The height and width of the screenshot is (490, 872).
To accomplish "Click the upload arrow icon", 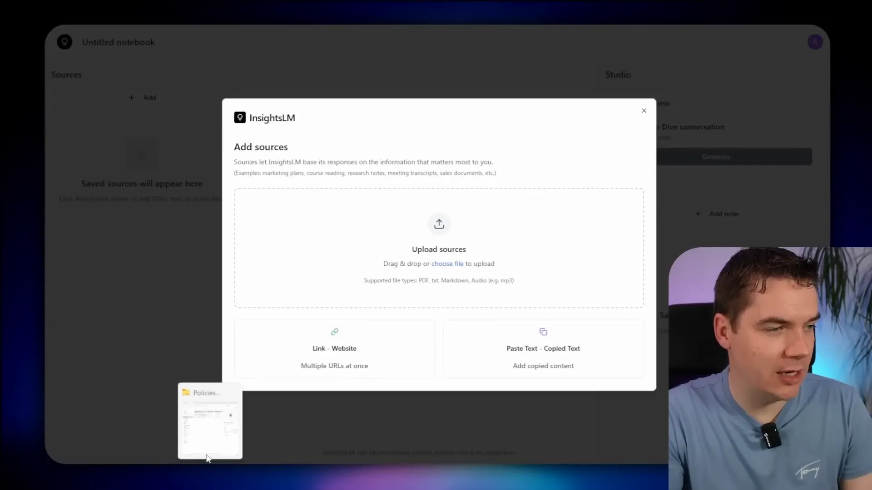I will [x=439, y=224].
